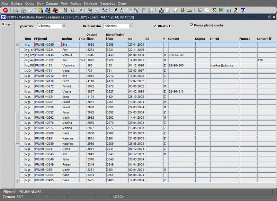Click the date 23.03.1987
This screenshot has height=201, width=277.
coord(137,71)
